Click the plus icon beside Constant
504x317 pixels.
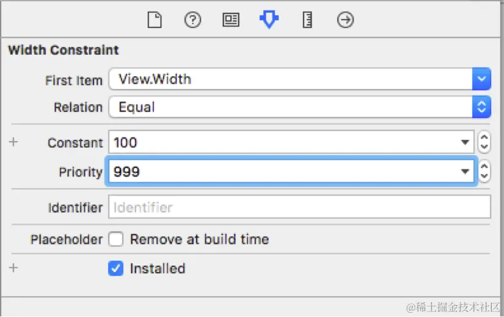(13, 142)
